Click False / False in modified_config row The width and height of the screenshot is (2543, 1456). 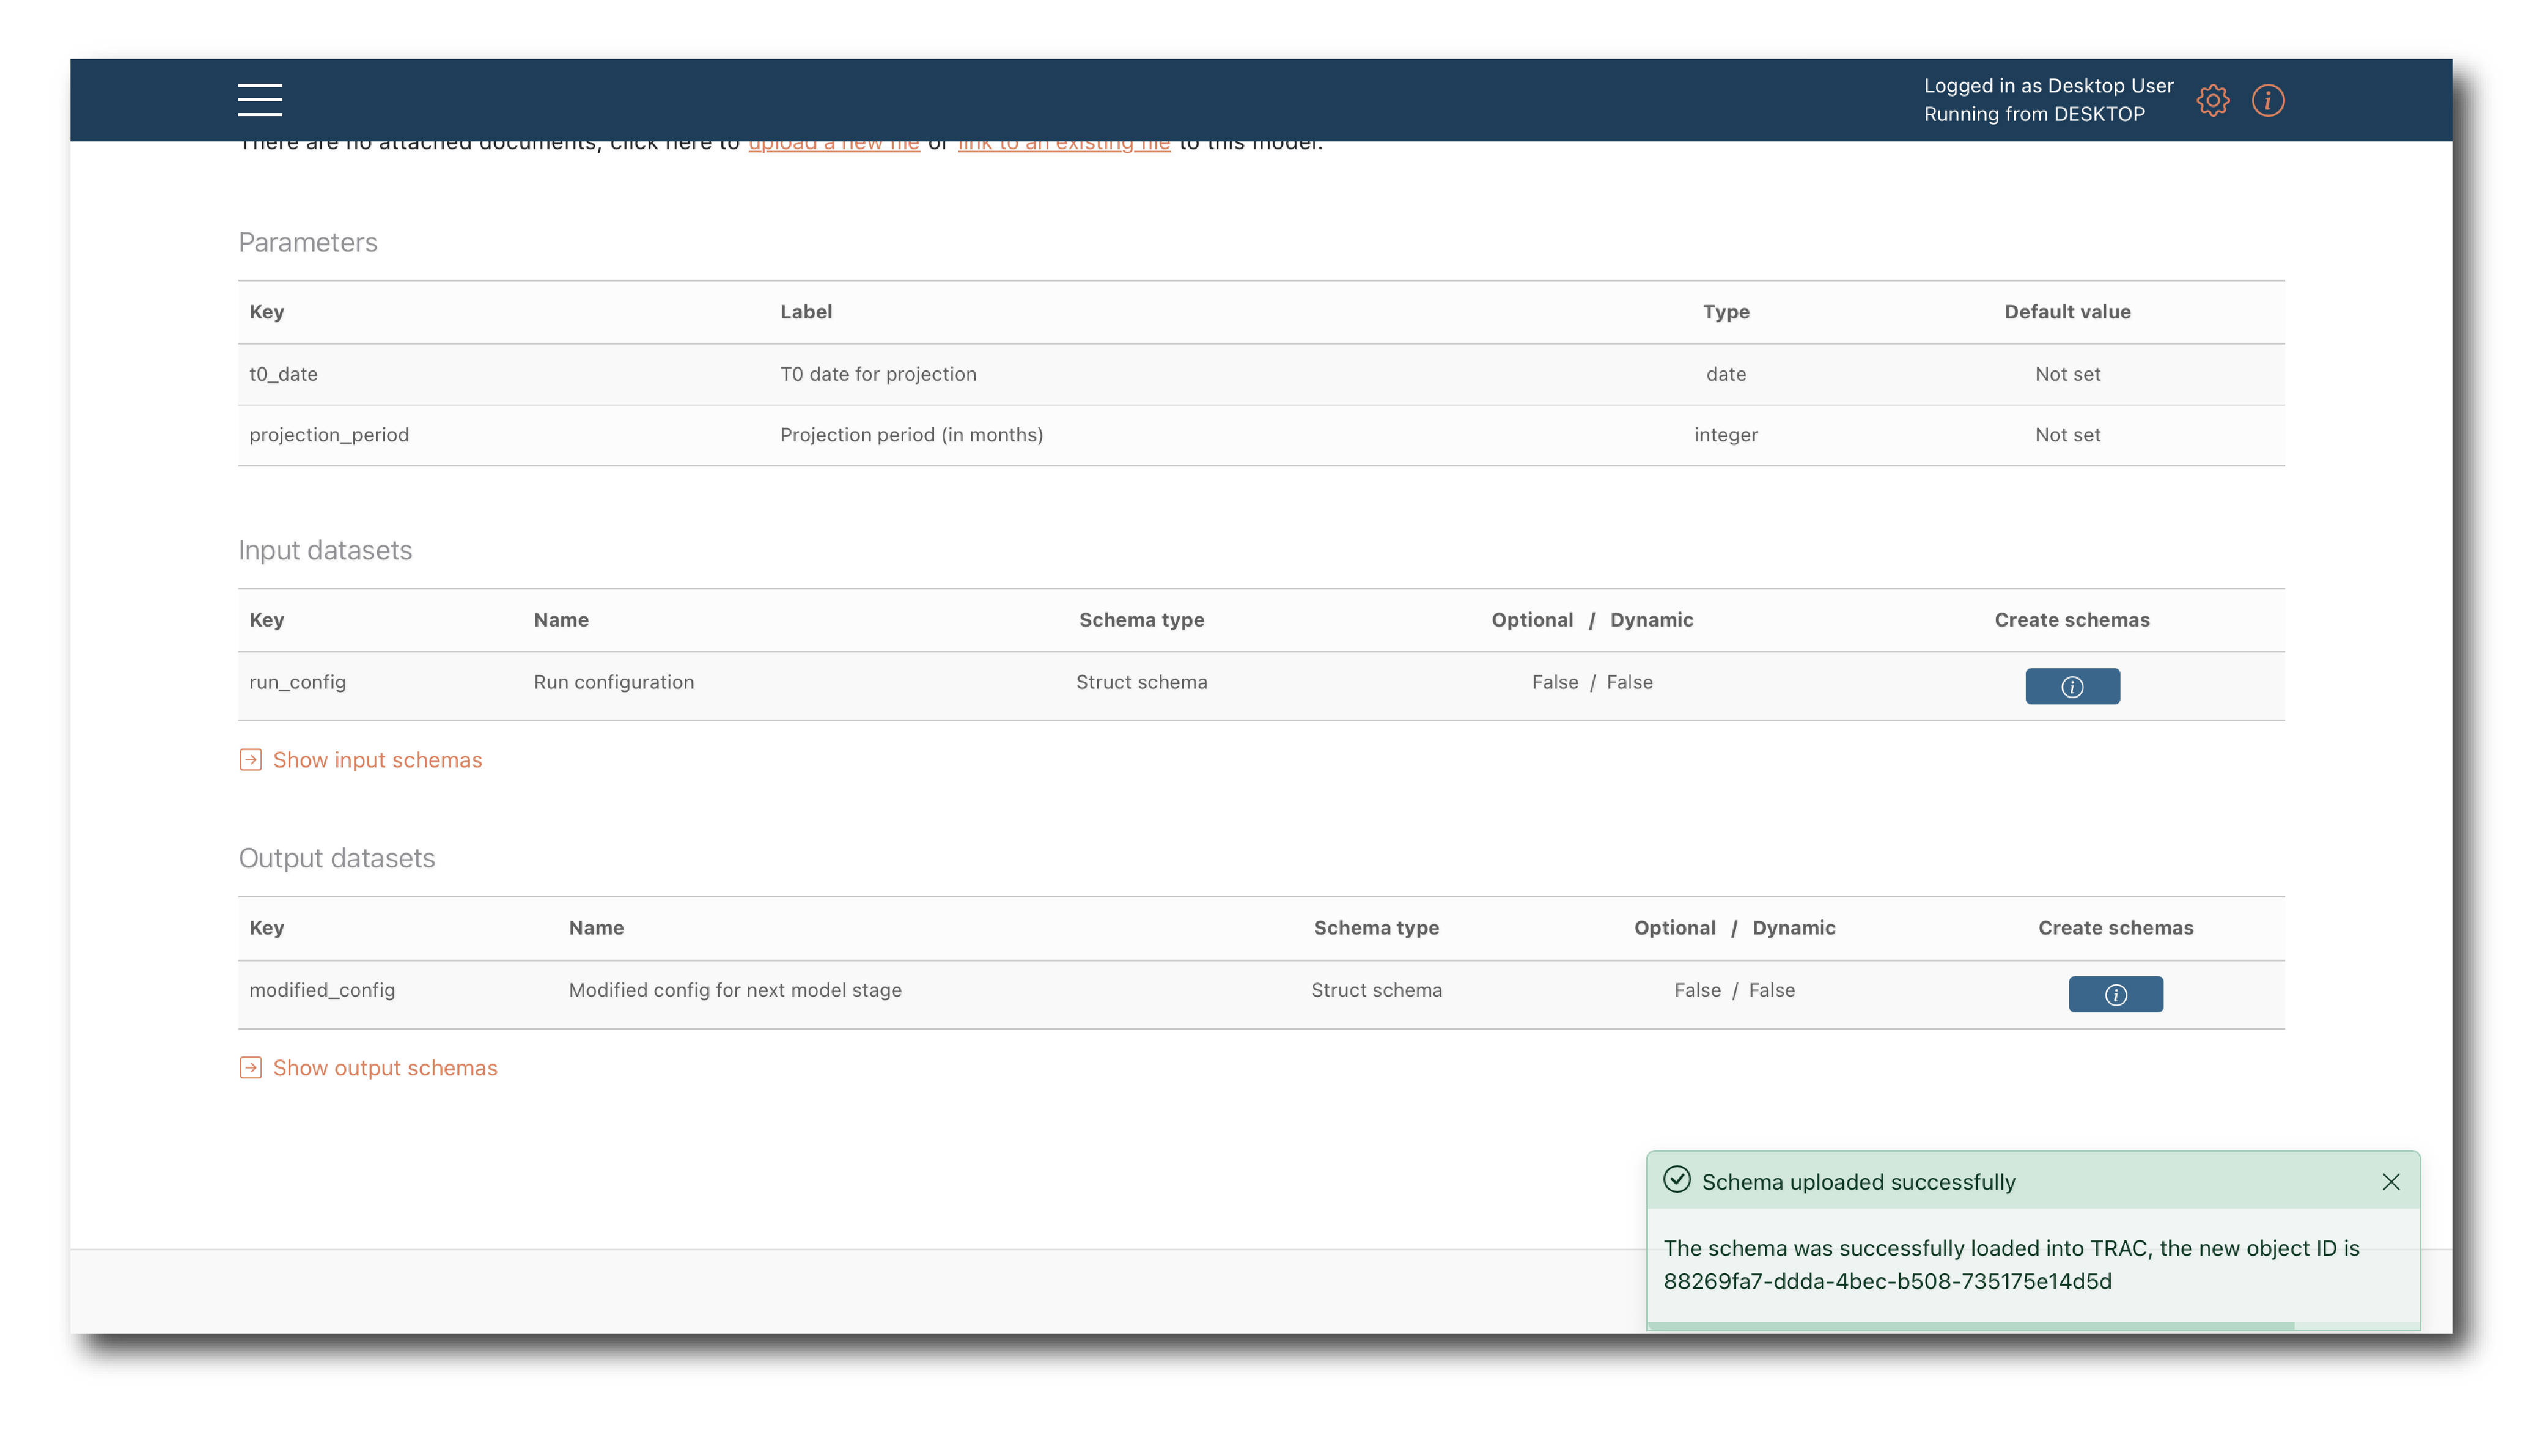1734,990
